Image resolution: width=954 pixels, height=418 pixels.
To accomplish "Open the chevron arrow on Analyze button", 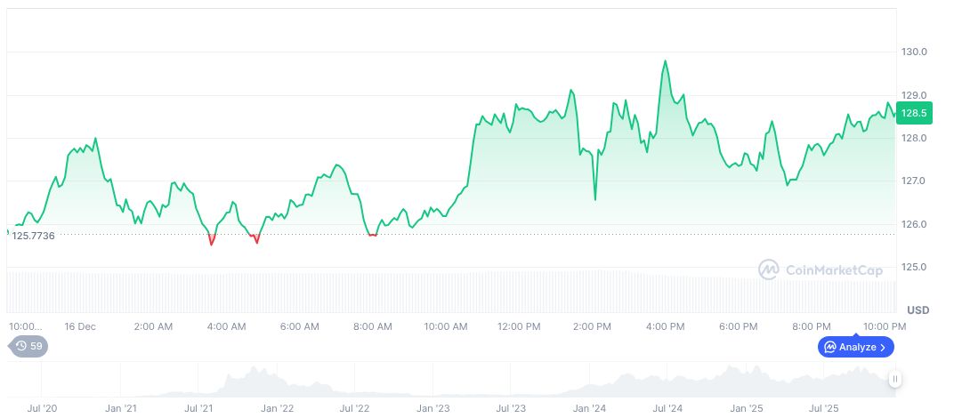I will (883, 347).
